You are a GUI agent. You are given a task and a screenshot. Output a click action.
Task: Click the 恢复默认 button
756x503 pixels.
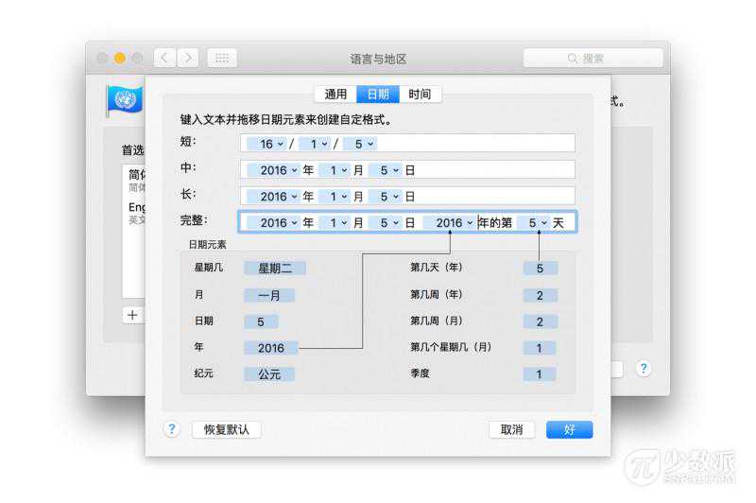(227, 429)
